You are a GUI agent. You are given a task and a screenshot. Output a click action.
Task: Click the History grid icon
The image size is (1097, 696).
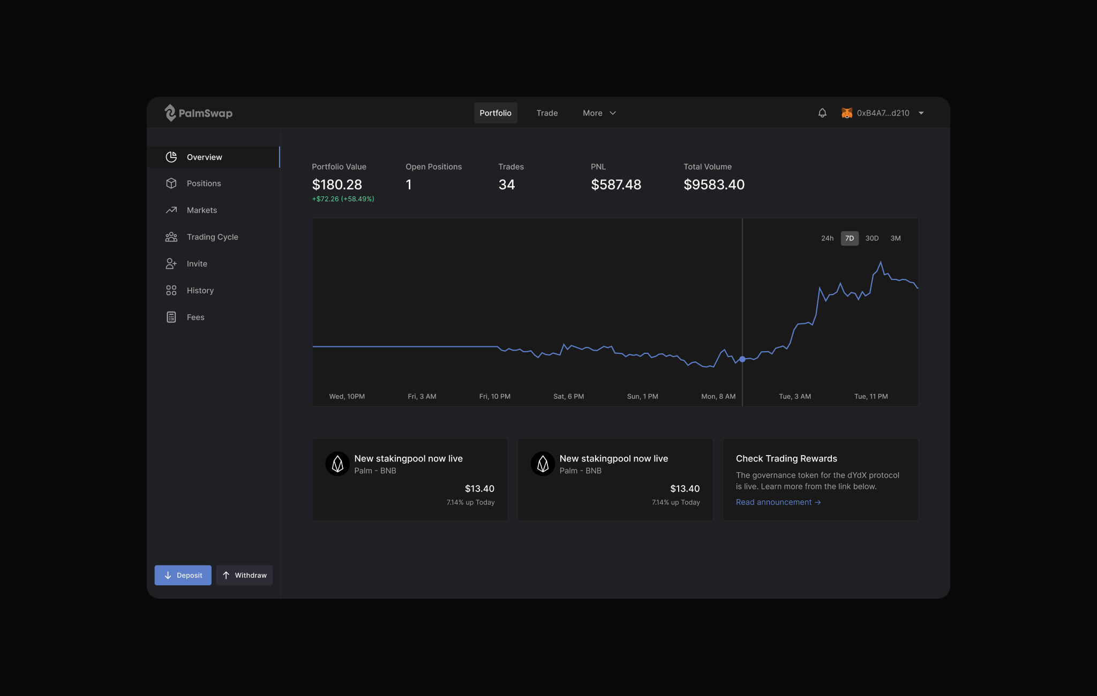pos(171,291)
